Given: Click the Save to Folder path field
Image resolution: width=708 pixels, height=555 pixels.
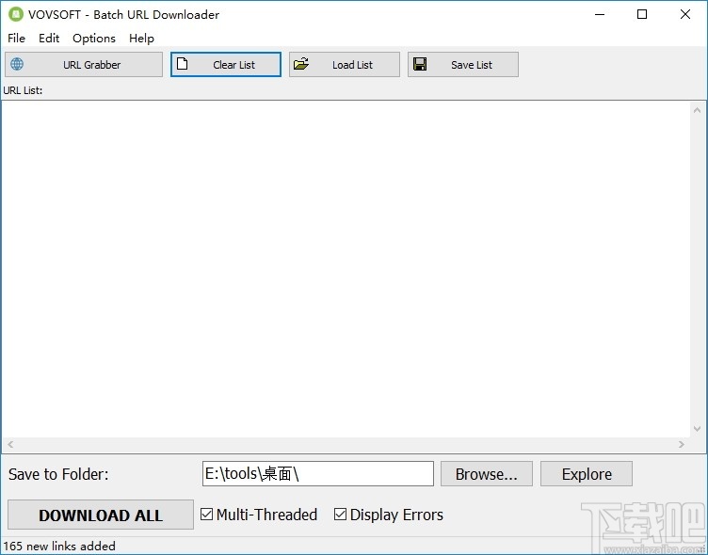Looking at the screenshot, I should click(x=318, y=474).
